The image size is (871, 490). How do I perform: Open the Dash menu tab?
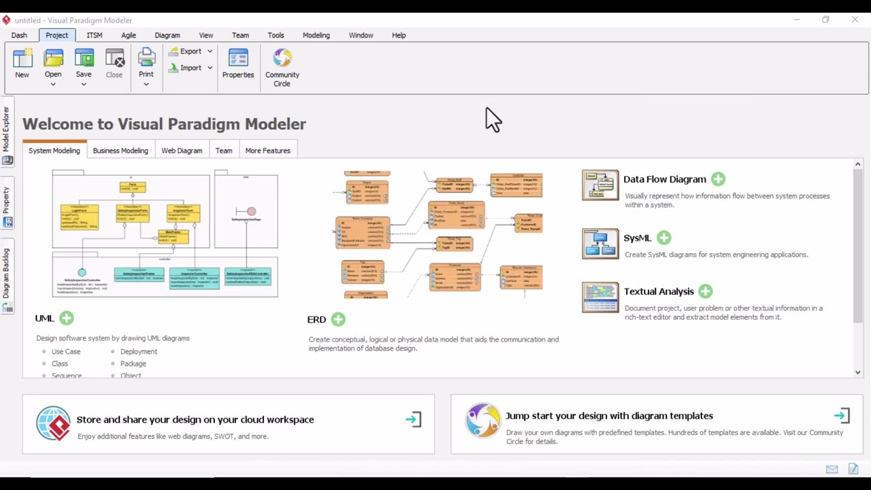pyautogui.click(x=19, y=35)
